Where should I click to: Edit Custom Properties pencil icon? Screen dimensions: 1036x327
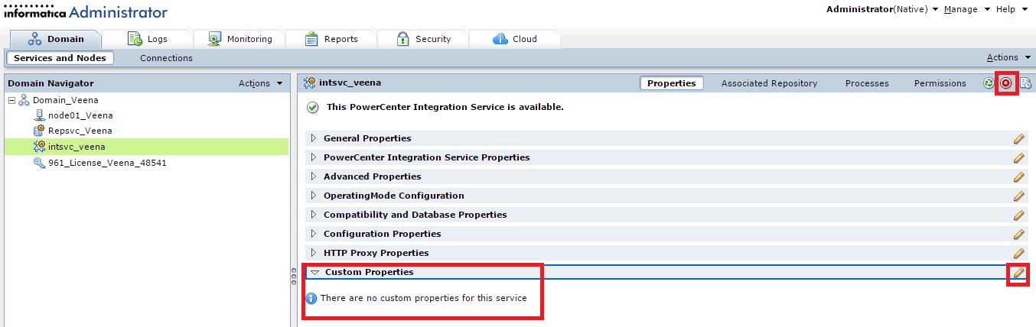tap(1018, 273)
